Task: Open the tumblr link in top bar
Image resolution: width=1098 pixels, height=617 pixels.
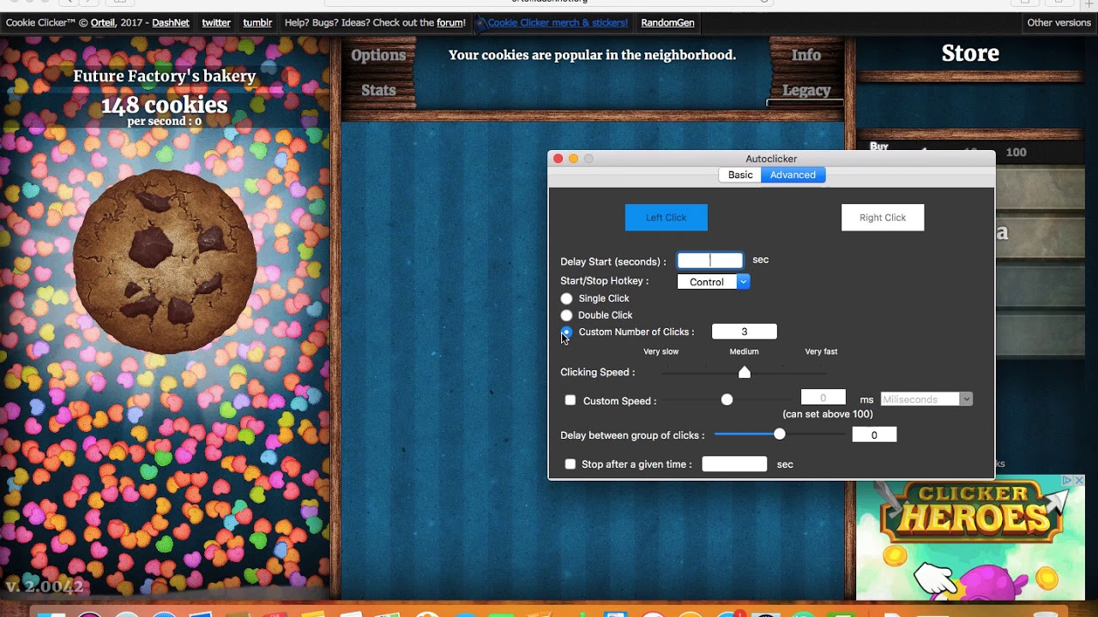Action: pos(257,23)
